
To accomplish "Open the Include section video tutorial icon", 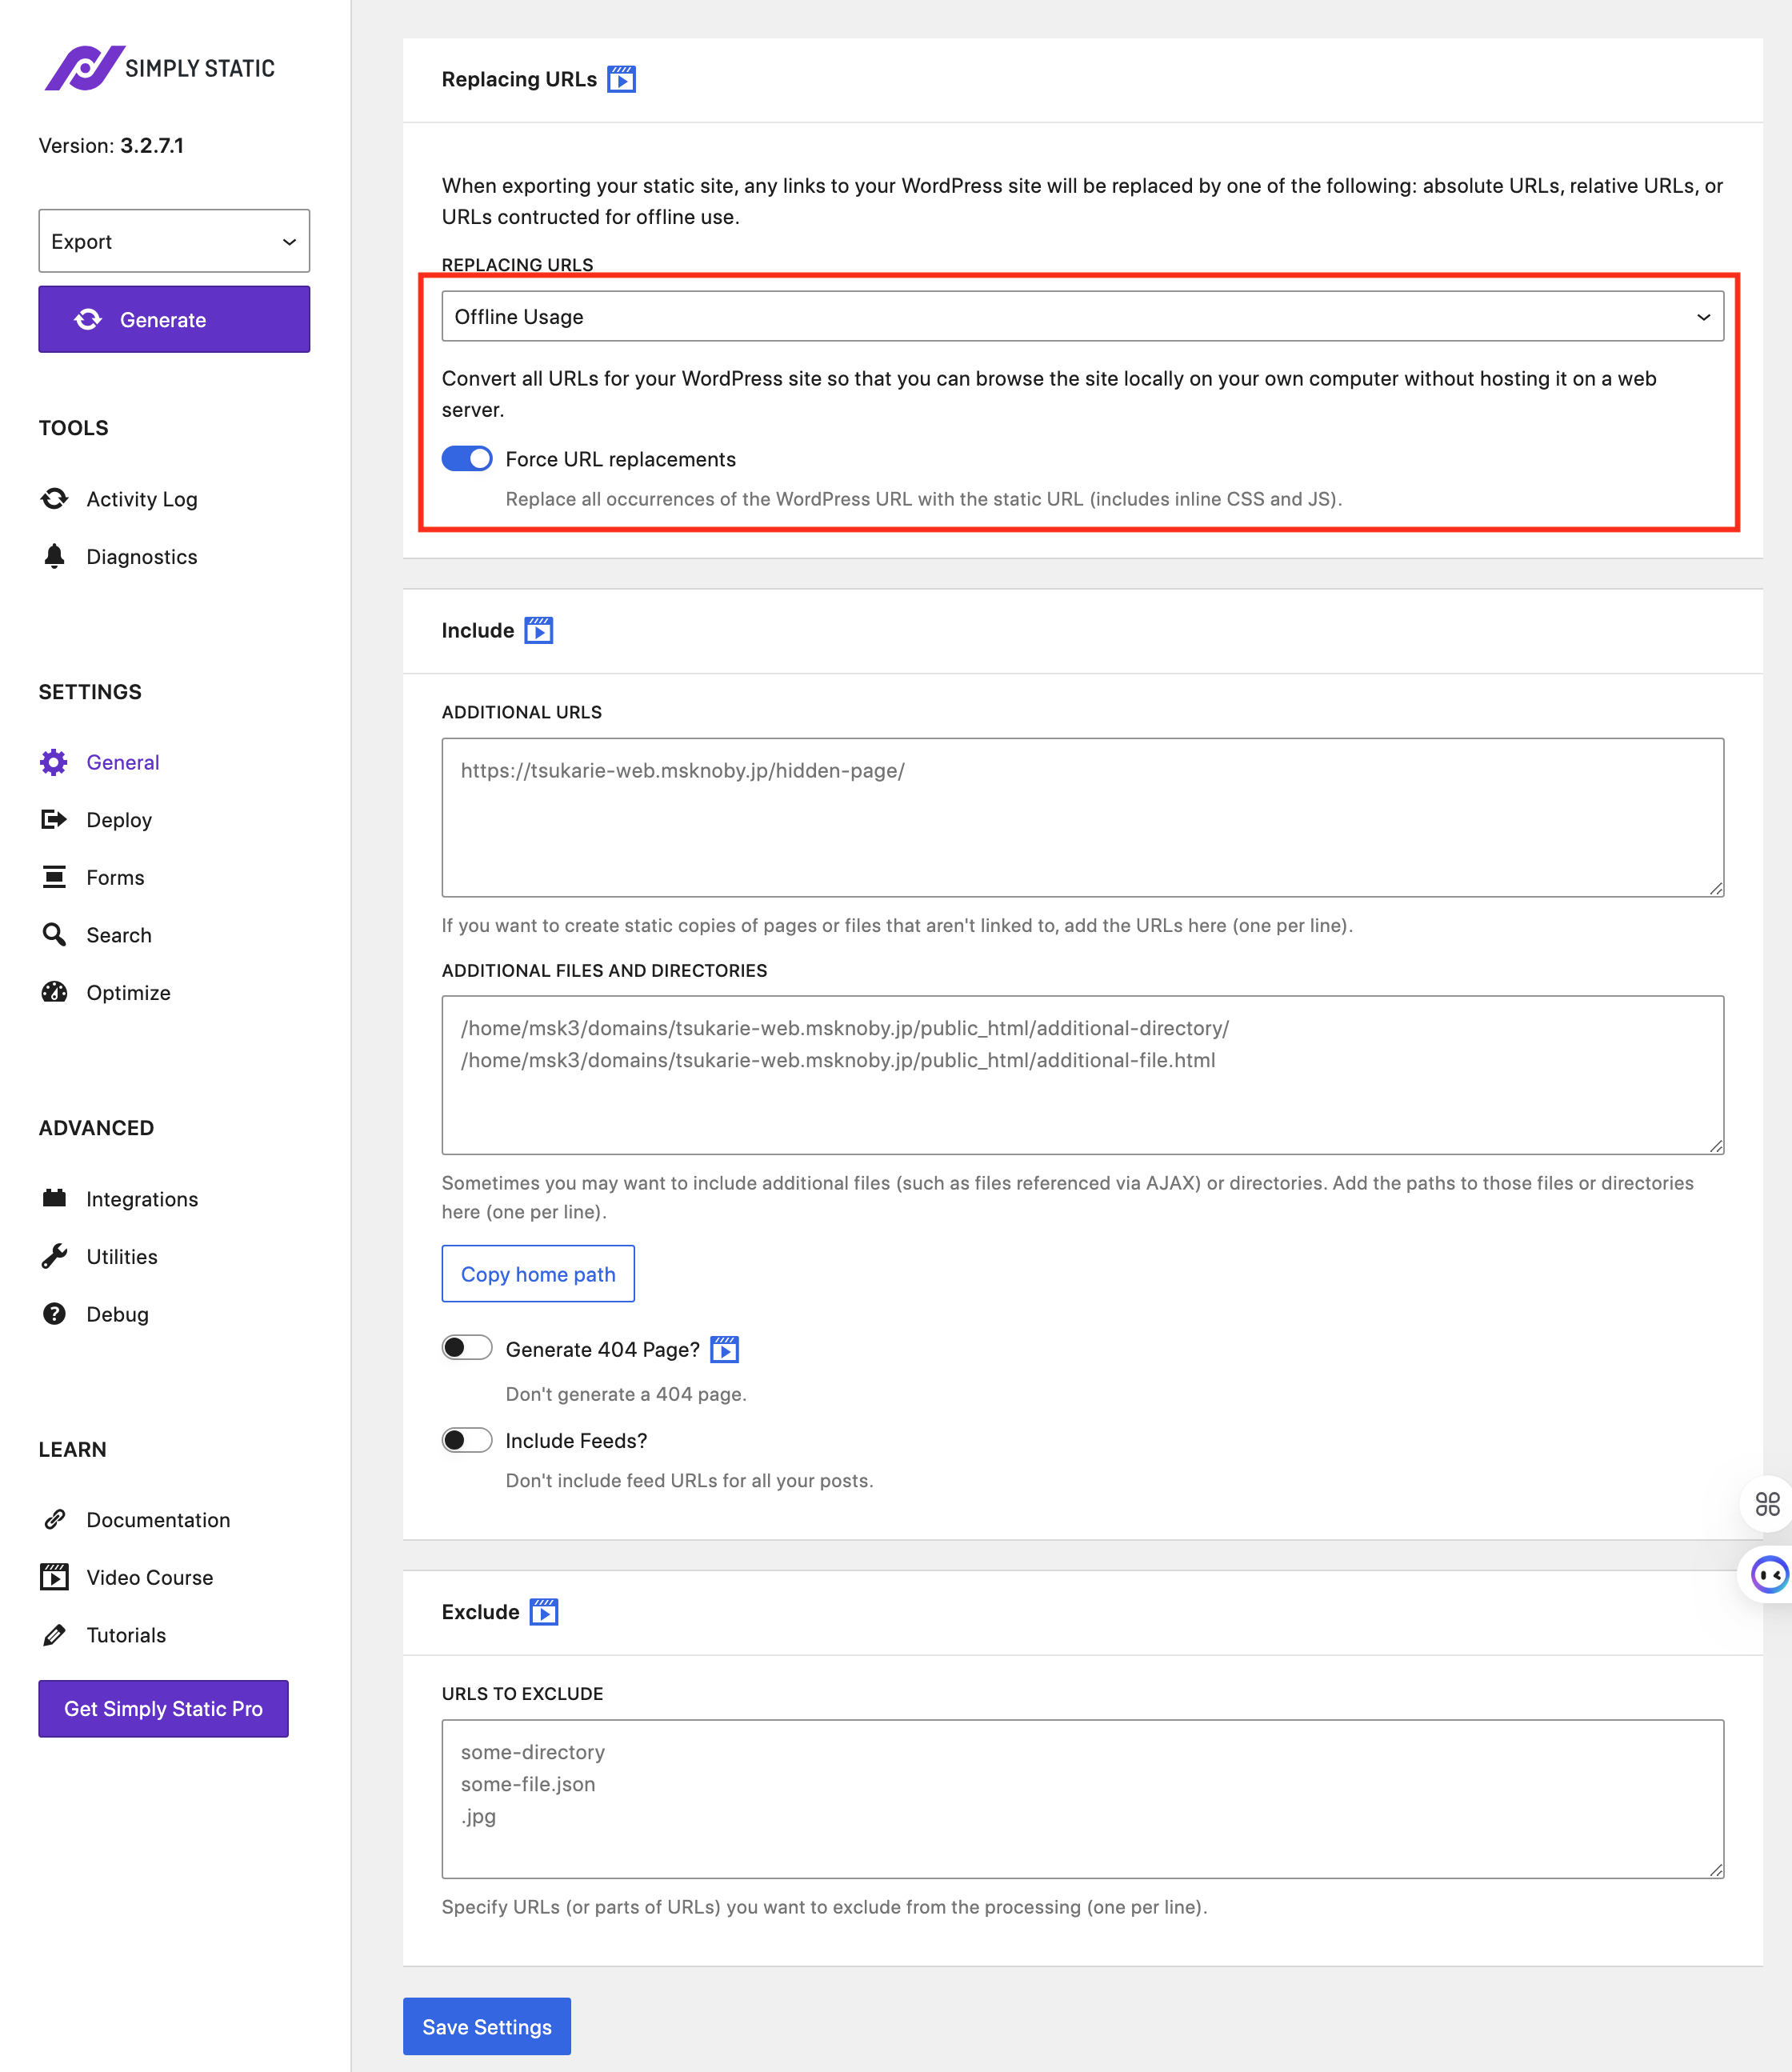I will pyautogui.click(x=538, y=630).
